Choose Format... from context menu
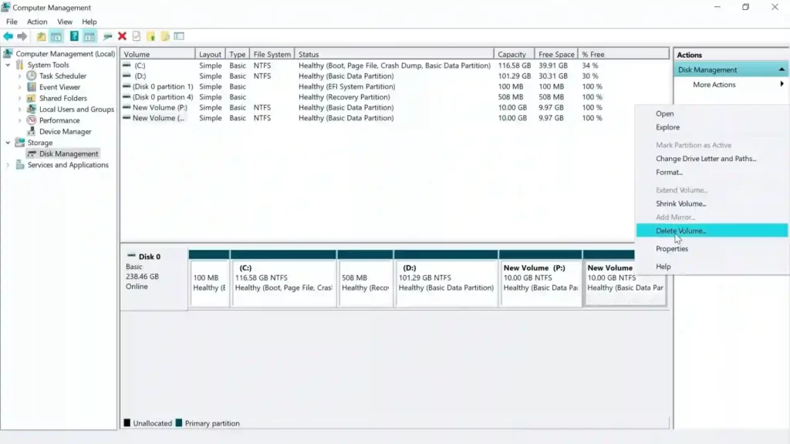 tap(712, 172)
